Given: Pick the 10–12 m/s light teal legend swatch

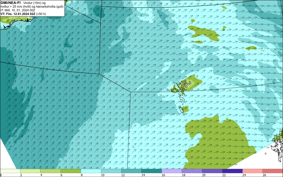Looking at the screenshot, I should pos(111,171).
